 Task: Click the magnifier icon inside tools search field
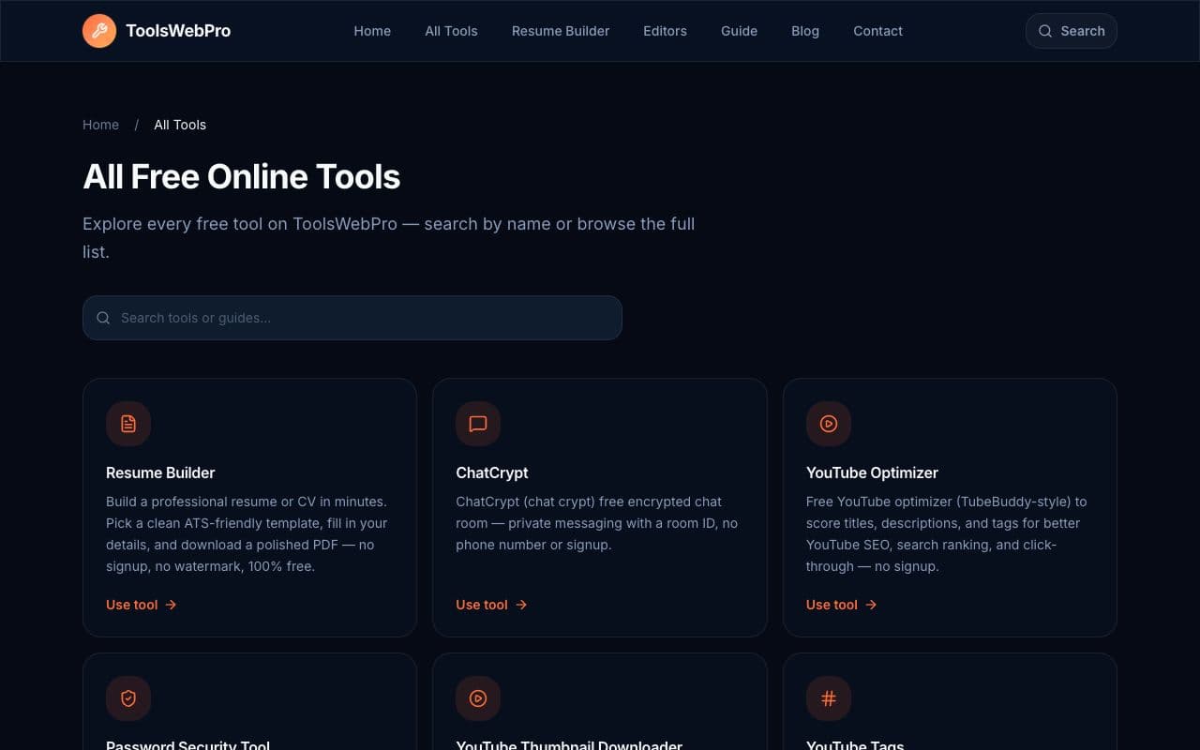pos(104,318)
